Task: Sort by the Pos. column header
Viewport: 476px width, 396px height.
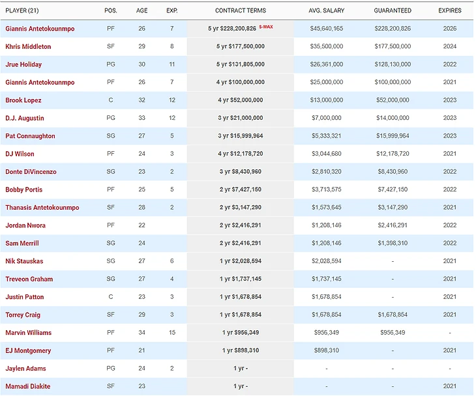Action: [x=111, y=11]
